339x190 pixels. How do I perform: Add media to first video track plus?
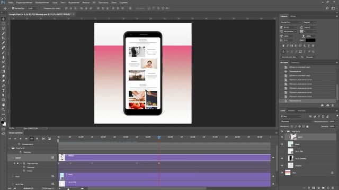click(x=273, y=158)
